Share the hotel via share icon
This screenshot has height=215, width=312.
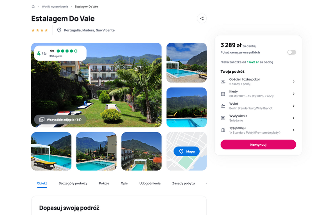(x=202, y=18)
